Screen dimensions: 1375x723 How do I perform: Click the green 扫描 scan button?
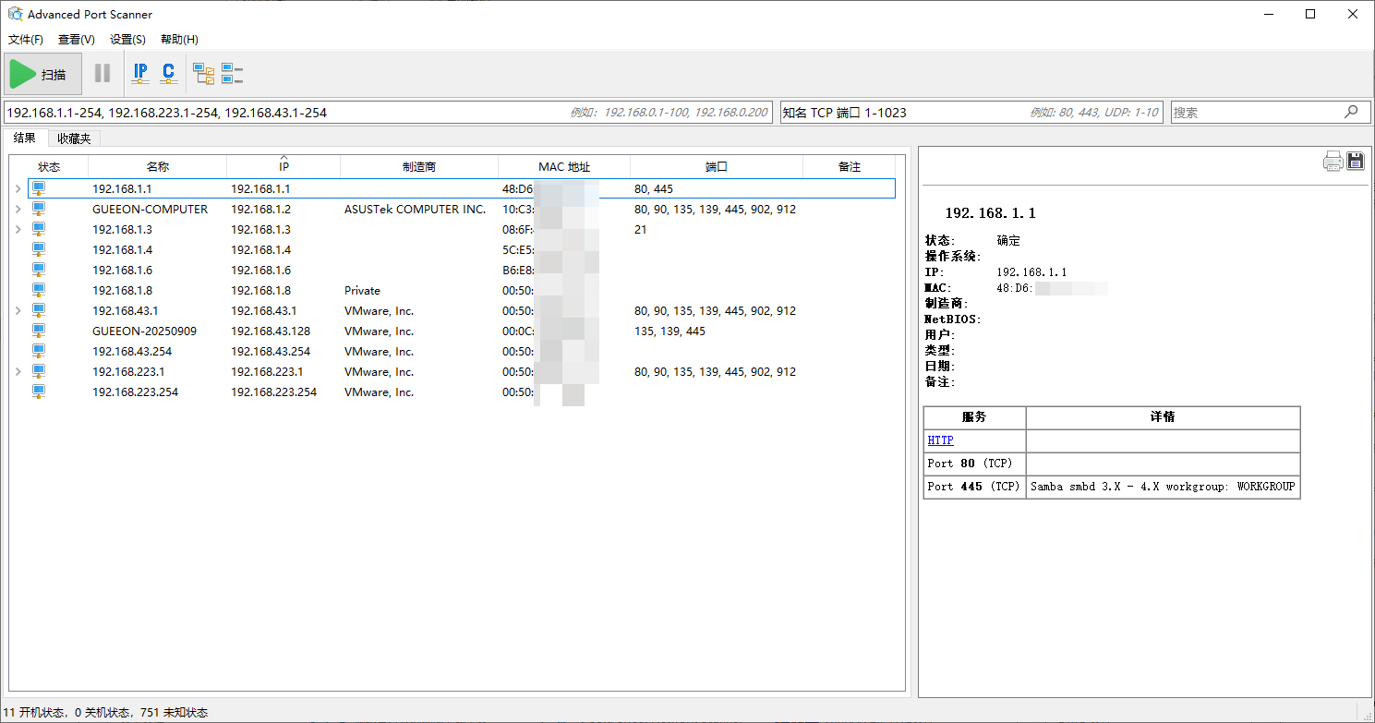(43, 74)
